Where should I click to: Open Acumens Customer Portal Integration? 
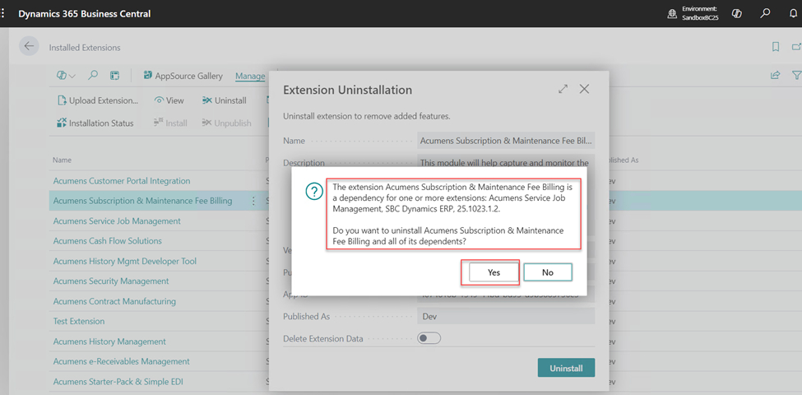[x=122, y=180]
